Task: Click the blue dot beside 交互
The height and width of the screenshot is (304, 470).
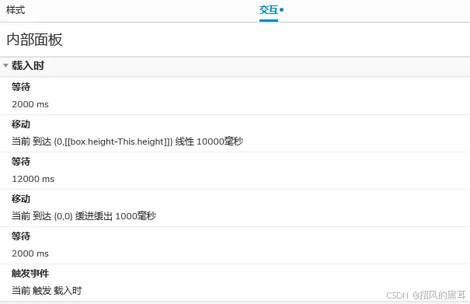Action: pyautogui.click(x=281, y=10)
